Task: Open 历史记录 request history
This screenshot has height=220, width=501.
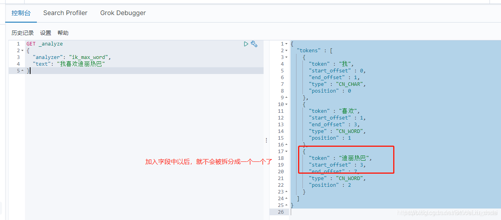Action: [x=23, y=33]
